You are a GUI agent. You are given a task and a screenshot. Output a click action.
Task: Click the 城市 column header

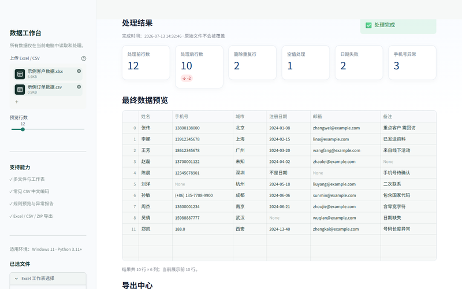pos(250,117)
